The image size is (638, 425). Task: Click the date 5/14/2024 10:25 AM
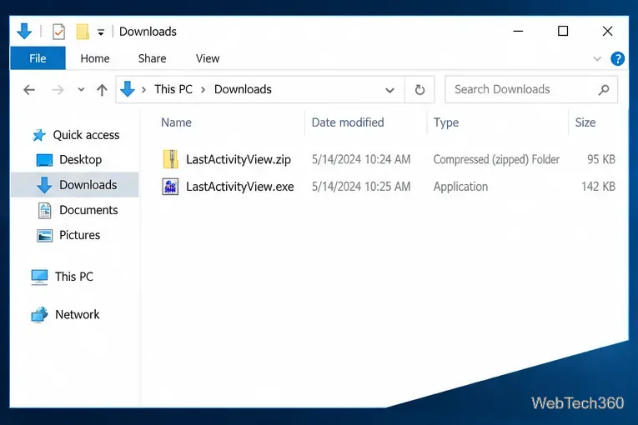[x=361, y=187]
